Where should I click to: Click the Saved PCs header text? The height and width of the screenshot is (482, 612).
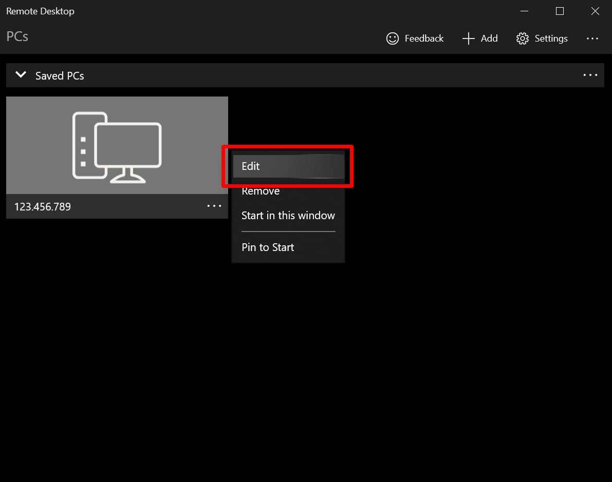(x=60, y=75)
